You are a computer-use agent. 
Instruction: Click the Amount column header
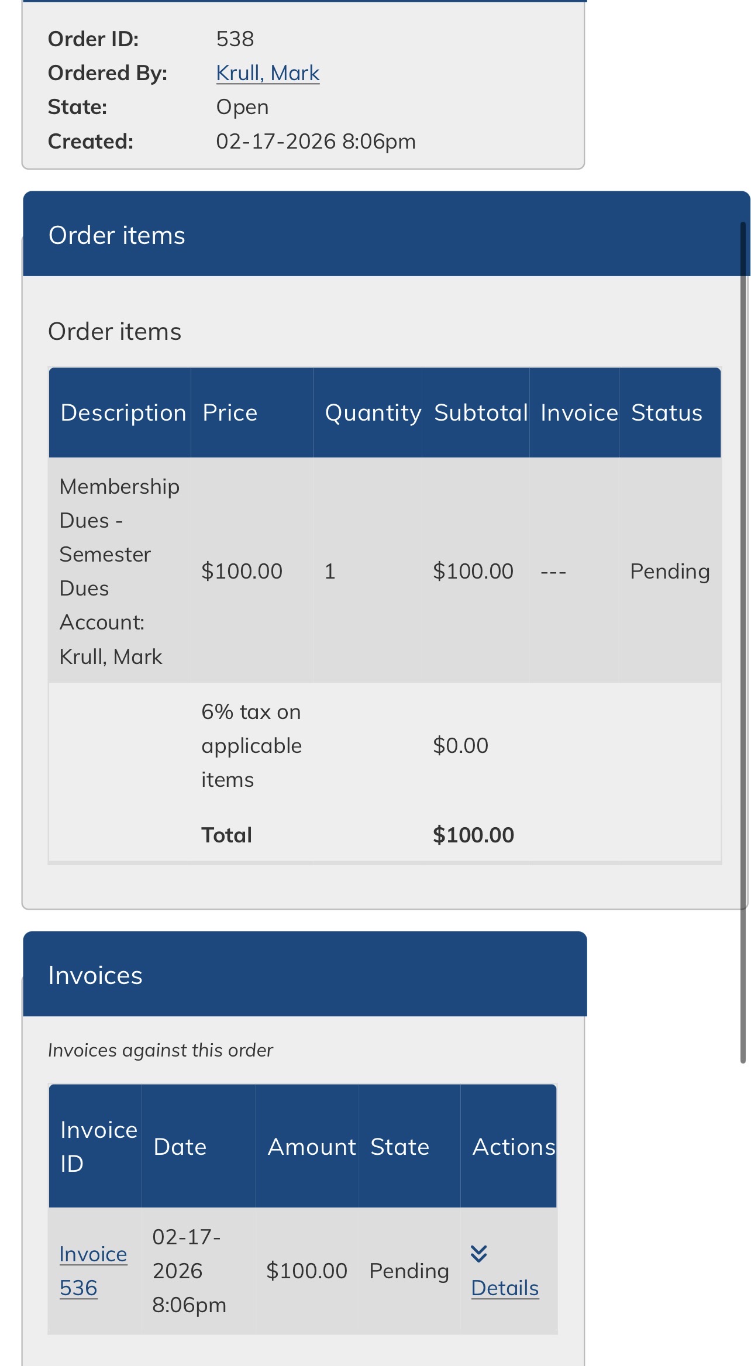click(x=312, y=1147)
